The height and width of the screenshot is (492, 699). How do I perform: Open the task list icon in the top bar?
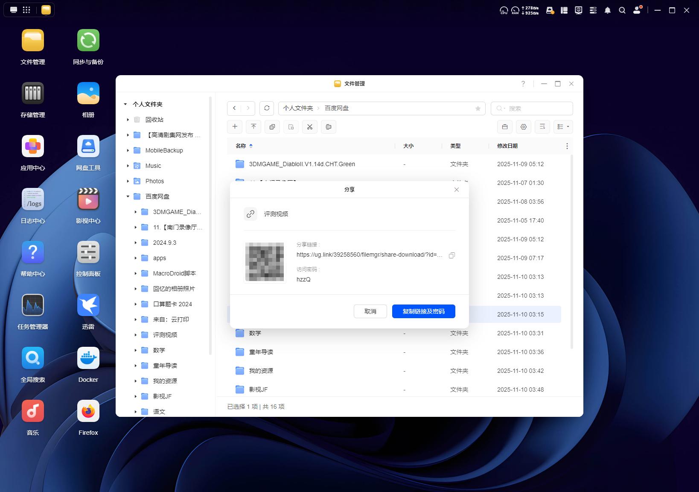(593, 10)
